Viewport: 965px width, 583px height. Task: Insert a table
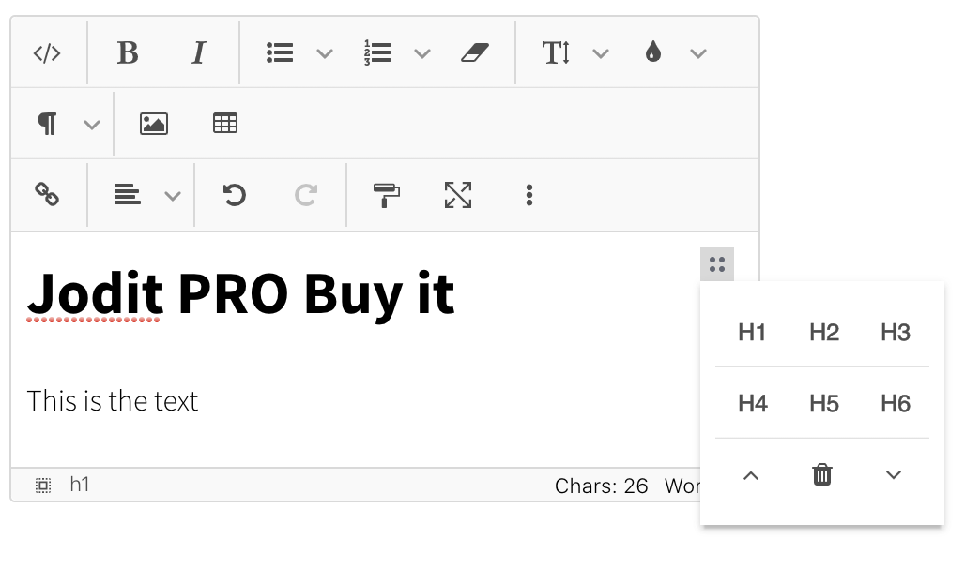(225, 124)
